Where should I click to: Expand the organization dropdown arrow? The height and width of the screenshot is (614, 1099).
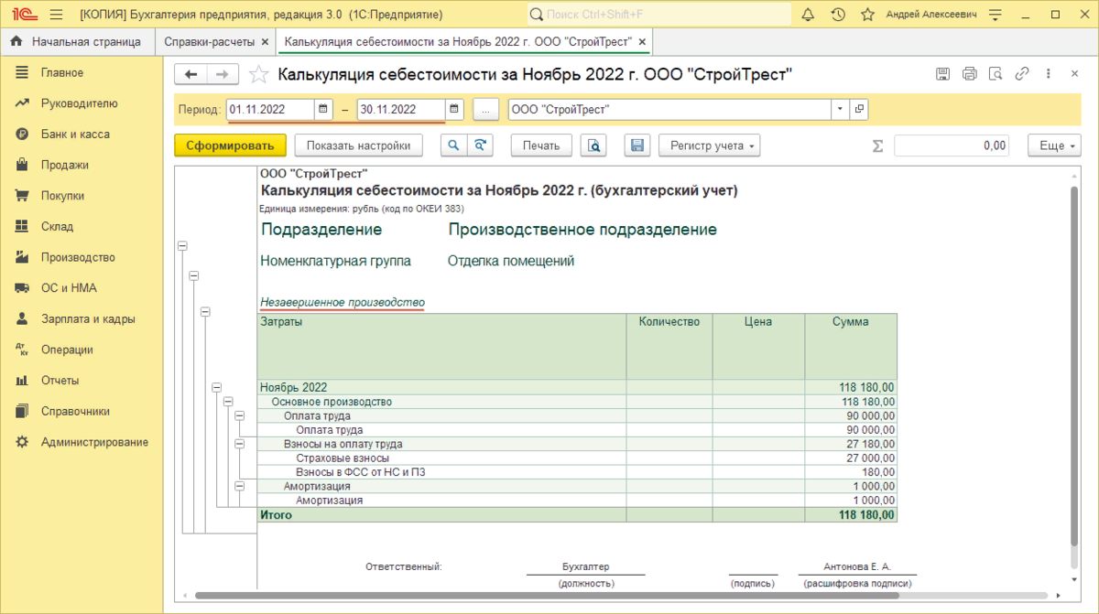840,110
